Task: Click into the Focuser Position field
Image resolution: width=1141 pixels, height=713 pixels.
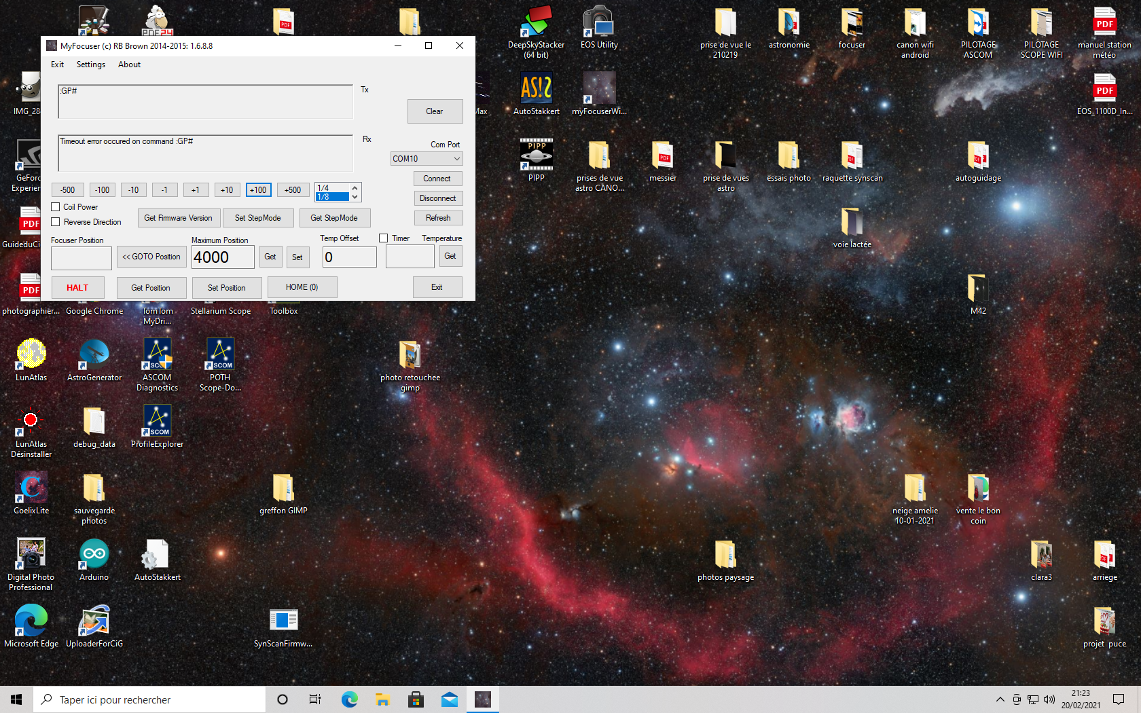Action: [81, 258]
